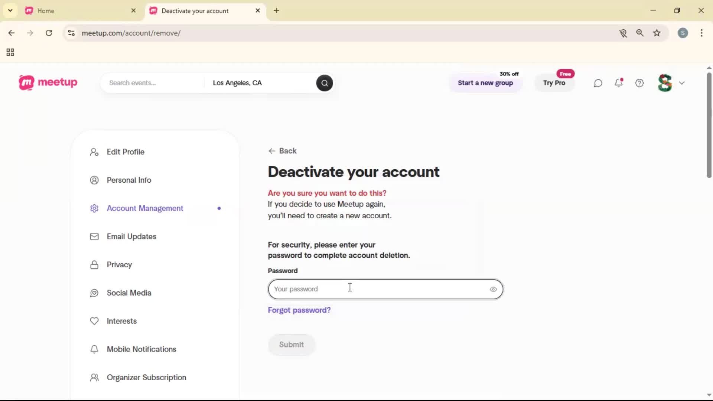Screen dimensions: 713x401
Task: Expand the account menu chevron next to avatar
Action: 682,83
